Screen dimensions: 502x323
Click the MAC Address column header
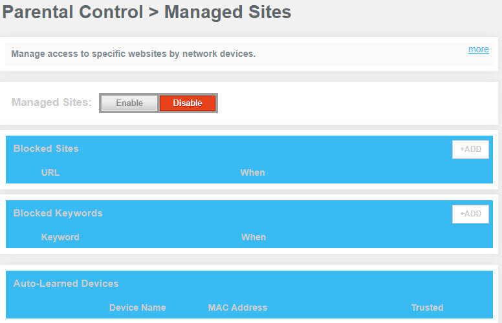[237, 307]
